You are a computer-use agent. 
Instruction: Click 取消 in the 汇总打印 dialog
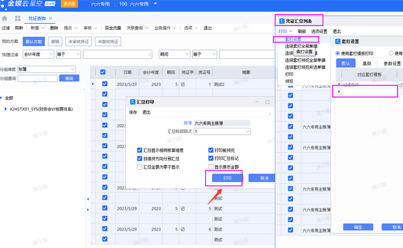(x=262, y=178)
